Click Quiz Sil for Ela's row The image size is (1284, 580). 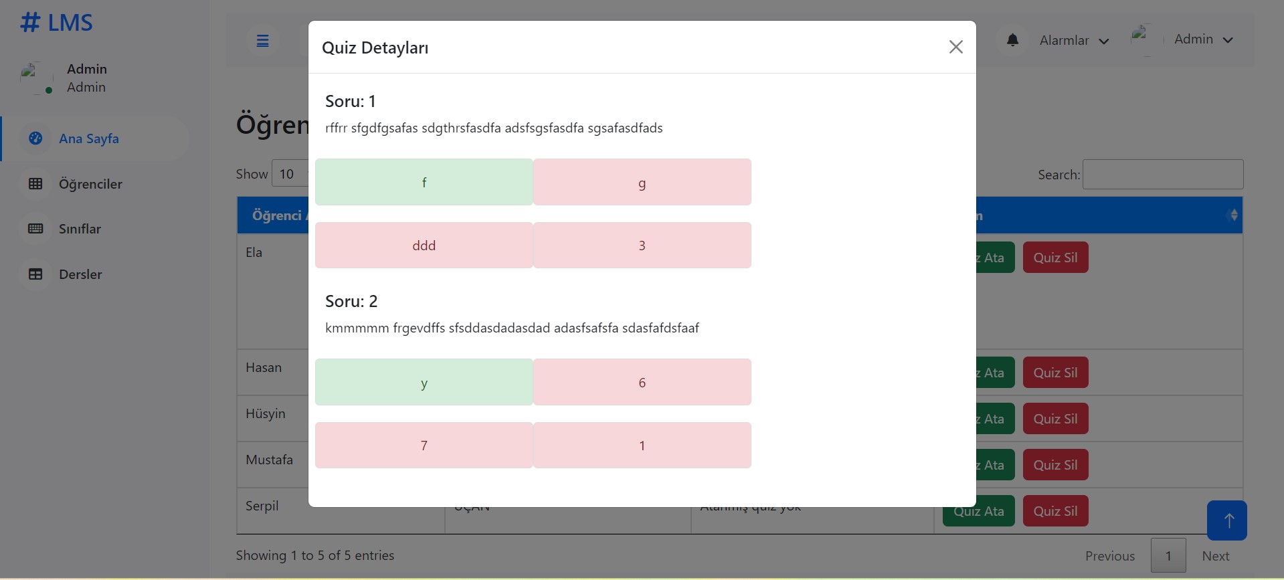click(x=1055, y=258)
